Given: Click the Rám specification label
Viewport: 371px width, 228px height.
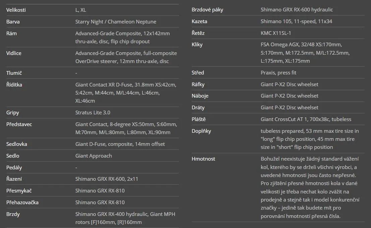Looking at the screenshot, I should 11,34.
